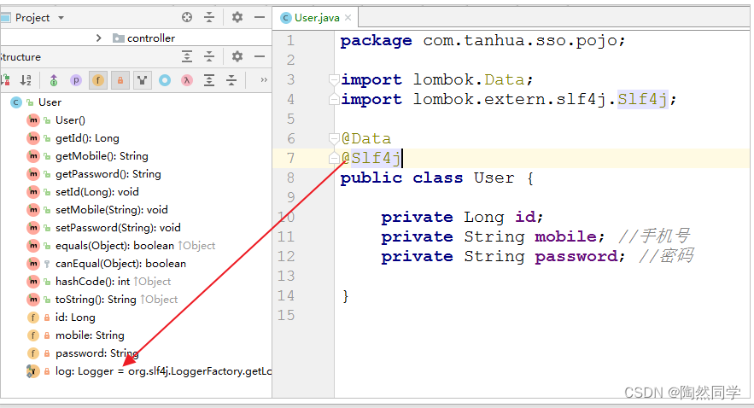Click the controller folder icon

point(119,38)
